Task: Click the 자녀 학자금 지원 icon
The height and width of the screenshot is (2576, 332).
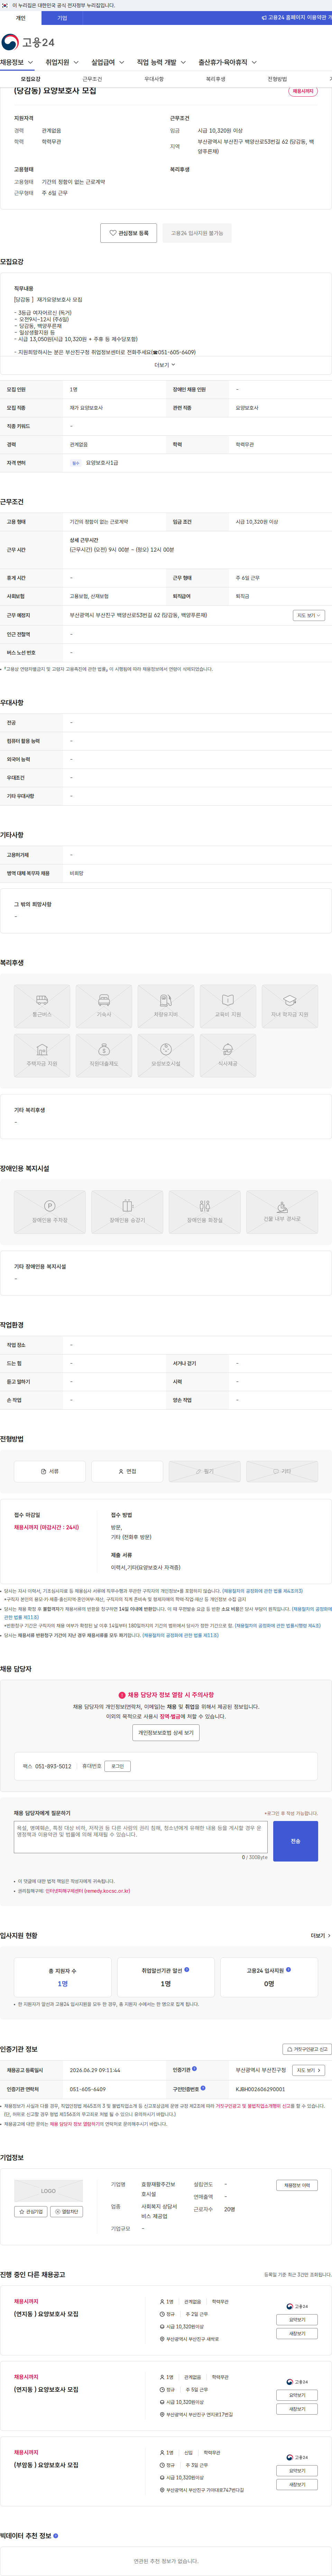Action: pos(290,1006)
